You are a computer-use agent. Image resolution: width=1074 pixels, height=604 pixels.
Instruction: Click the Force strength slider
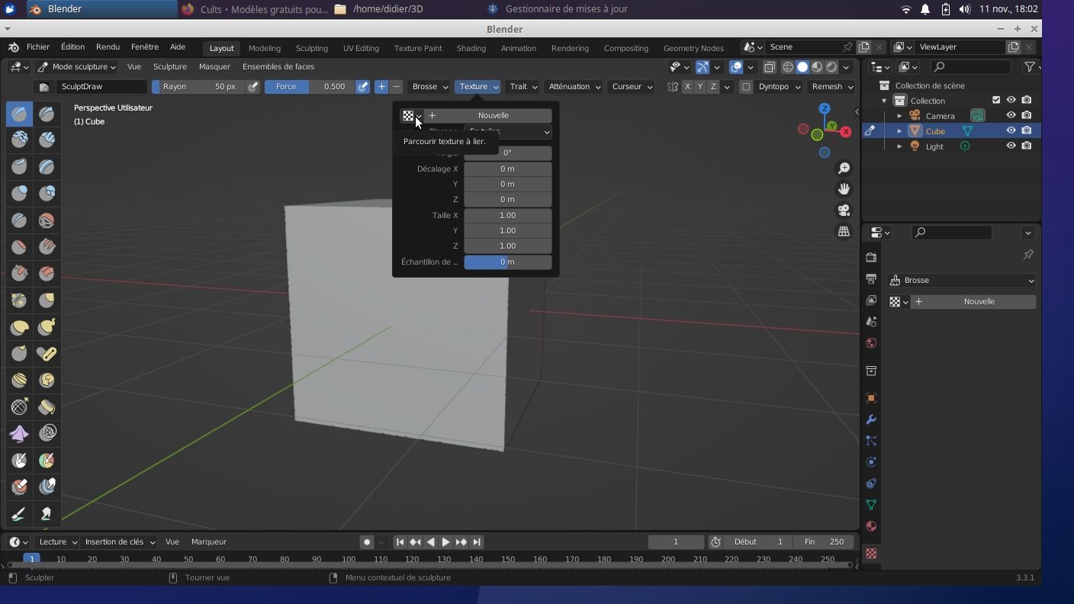coord(309,87)
